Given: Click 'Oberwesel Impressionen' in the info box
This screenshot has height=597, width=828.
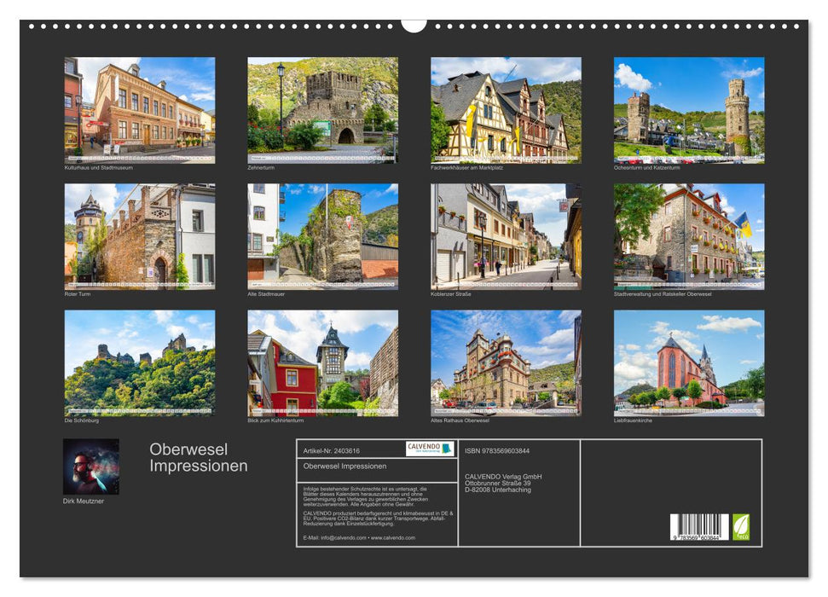Looking at the screenshot, I should click(345, 466).
